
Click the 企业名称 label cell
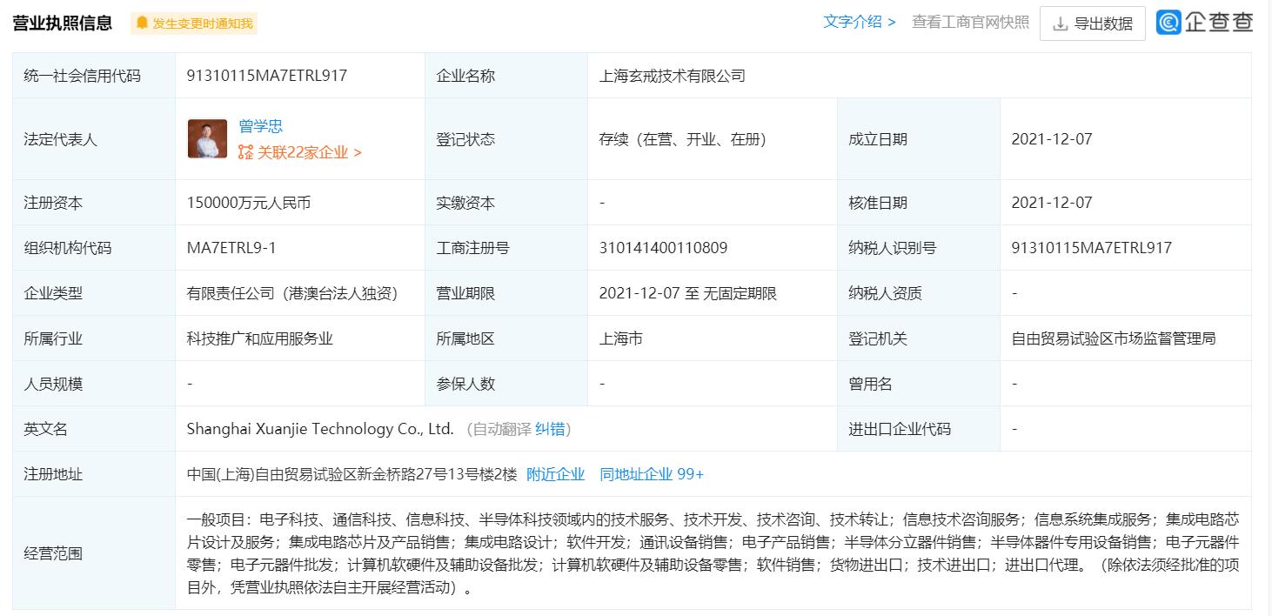(x=506, y=76)
